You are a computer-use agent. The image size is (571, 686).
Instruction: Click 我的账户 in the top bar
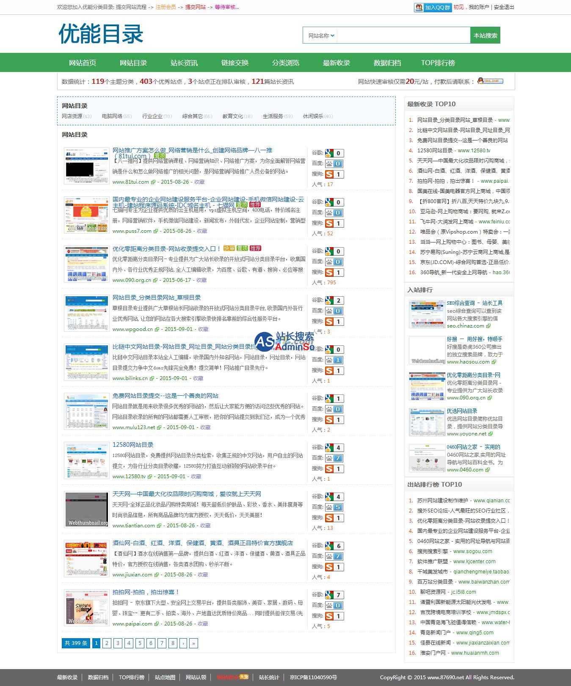(x=479, y=7)
